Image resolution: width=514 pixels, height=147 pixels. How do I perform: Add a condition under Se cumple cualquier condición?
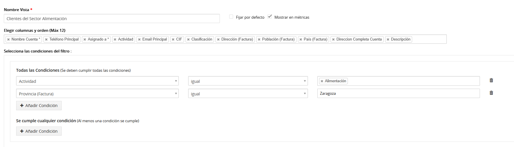point(39,131)
